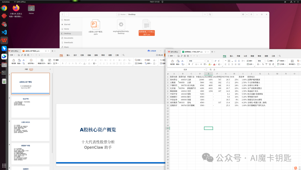Viewport: 301px width, 170px height.
Task: Toggle Wrap Text (换行) in the spreadsheet
Action: [249, 61]
